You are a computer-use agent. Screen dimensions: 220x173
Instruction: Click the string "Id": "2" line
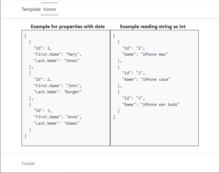coord(134,73)
